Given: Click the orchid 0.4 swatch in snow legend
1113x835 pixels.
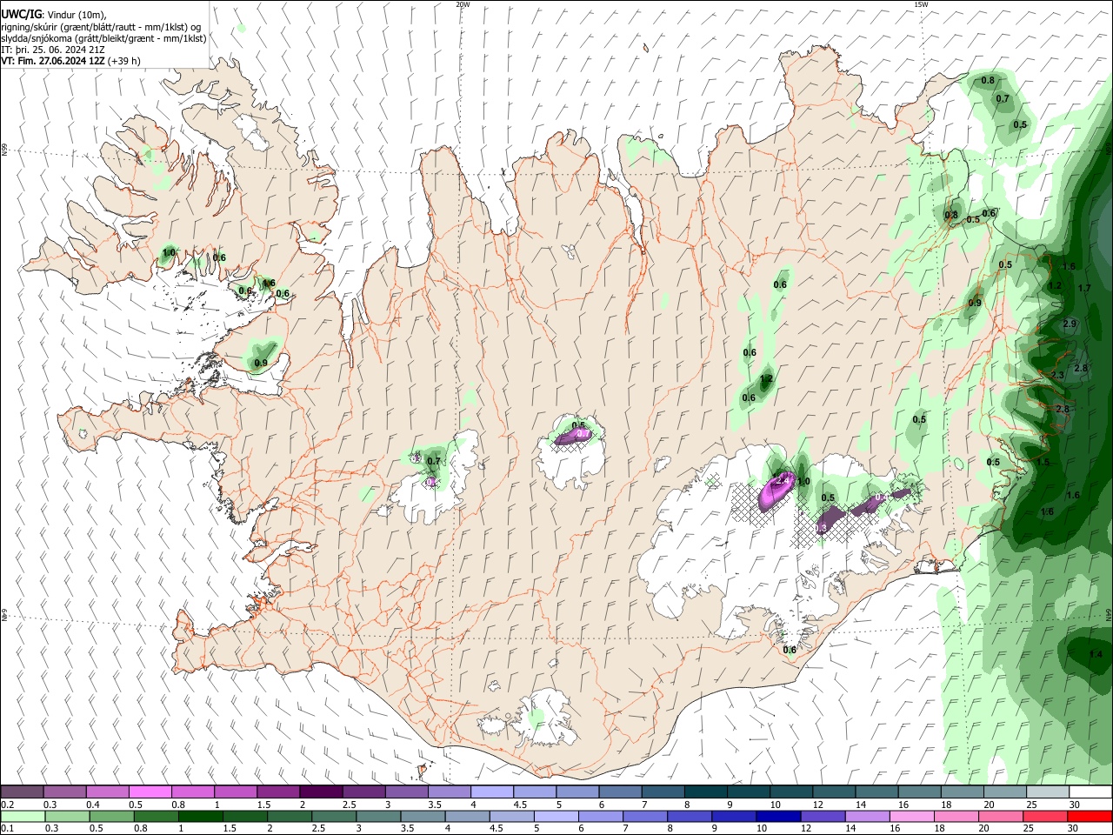Looking at the screenshot, I should 107,792.
